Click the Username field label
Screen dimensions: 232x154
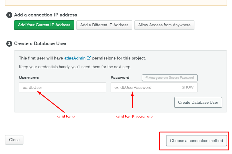point(29,77)
